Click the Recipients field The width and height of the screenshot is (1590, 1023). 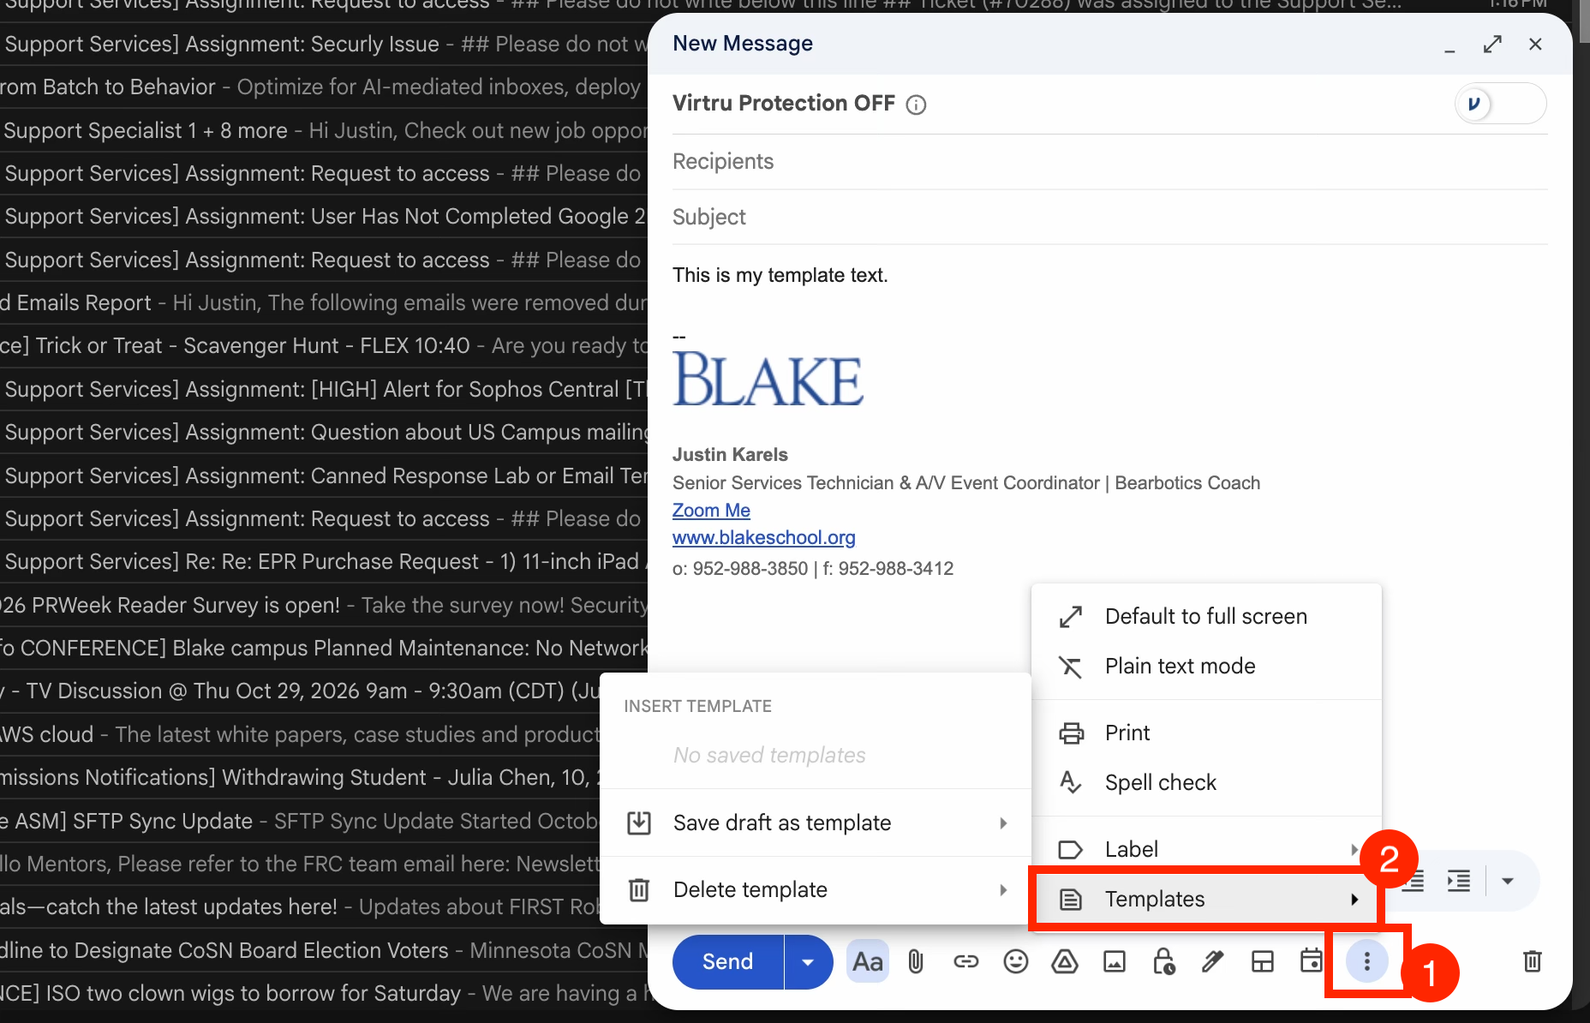coord(1109,162)
